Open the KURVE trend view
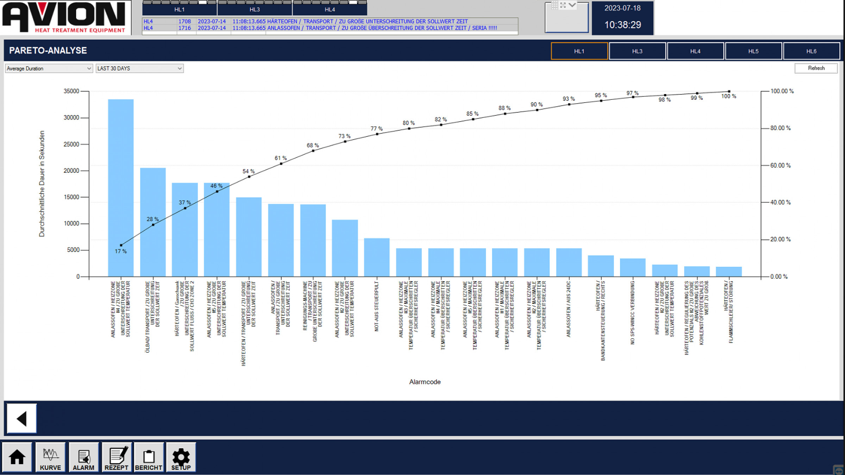The width and height of the screenshot is (845, 475). pos(50,457)
